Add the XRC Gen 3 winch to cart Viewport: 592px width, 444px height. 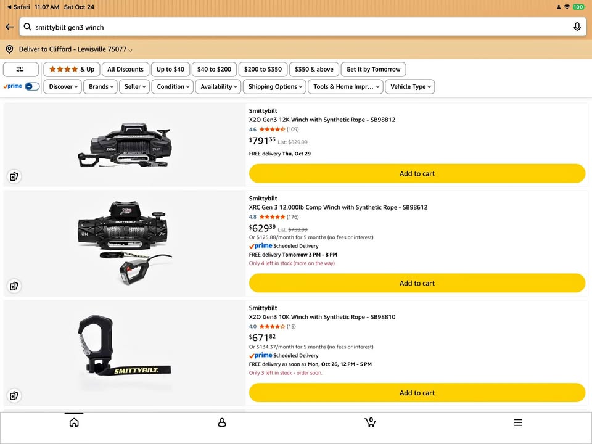pos(417,283)
